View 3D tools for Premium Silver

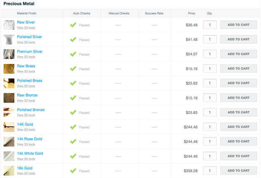tap(26, 57)
